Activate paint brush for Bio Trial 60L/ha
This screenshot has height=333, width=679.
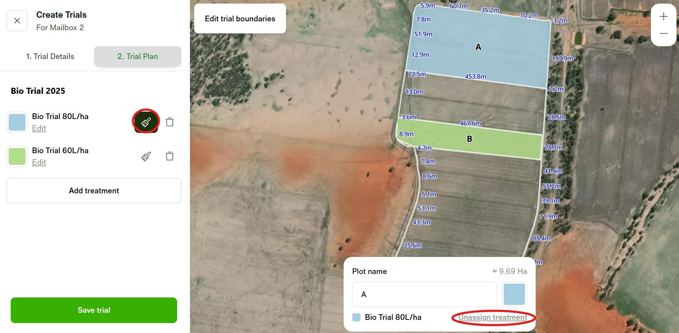click(146, 156)
